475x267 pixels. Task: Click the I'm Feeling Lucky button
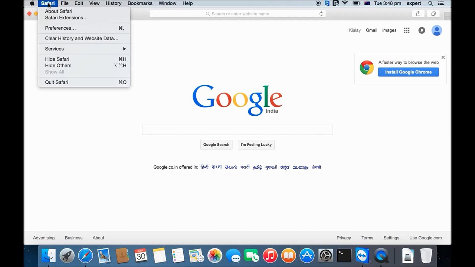point(256,145)
